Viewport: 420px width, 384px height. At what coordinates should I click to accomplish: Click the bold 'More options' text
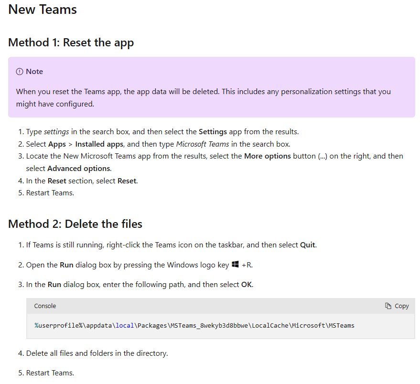coord(267,156)
